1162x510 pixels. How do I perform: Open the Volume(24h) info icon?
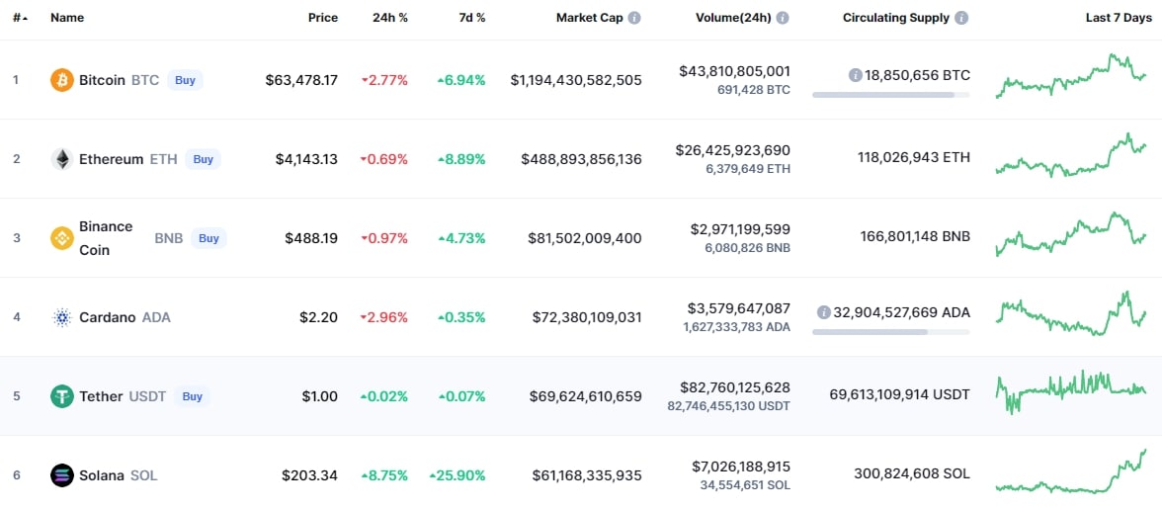click(x=783, y=18)
